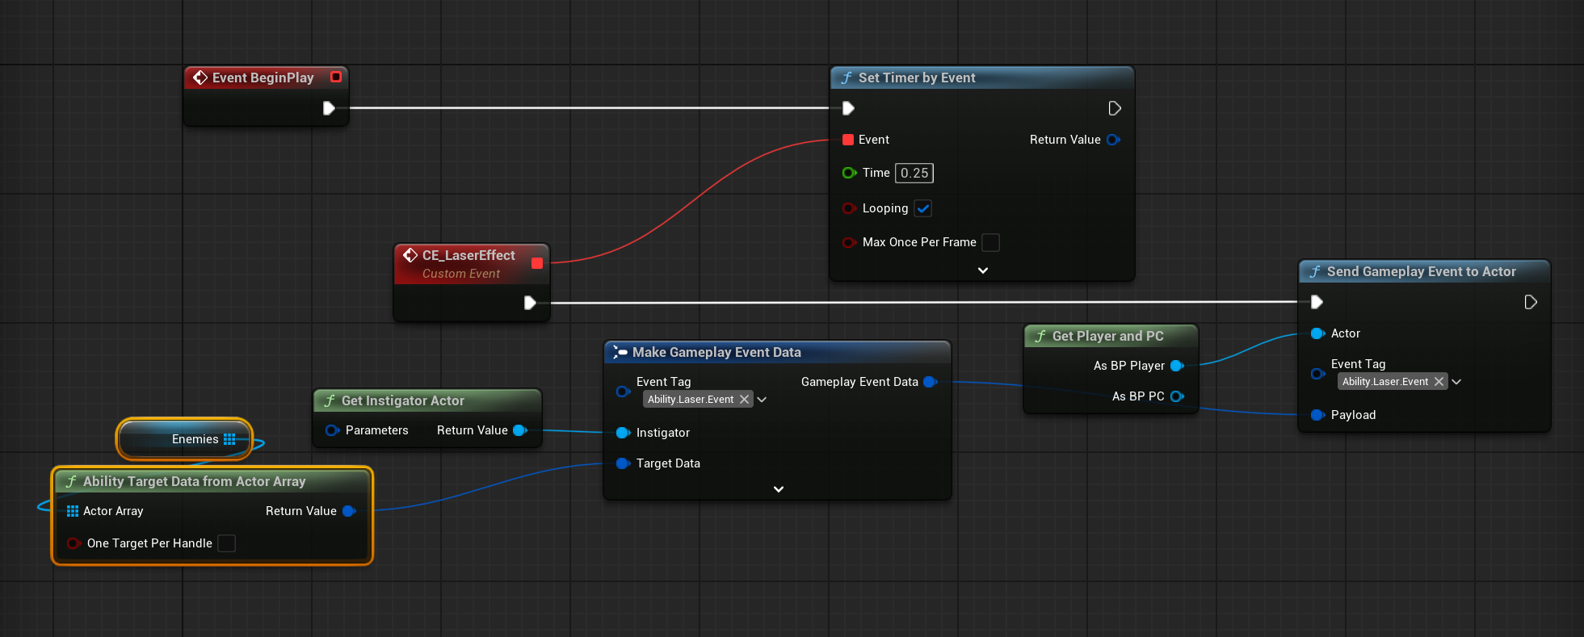Click the Actor Array input pin
1584x637 pixels.
pyautogui.click(x=73, y=511)
